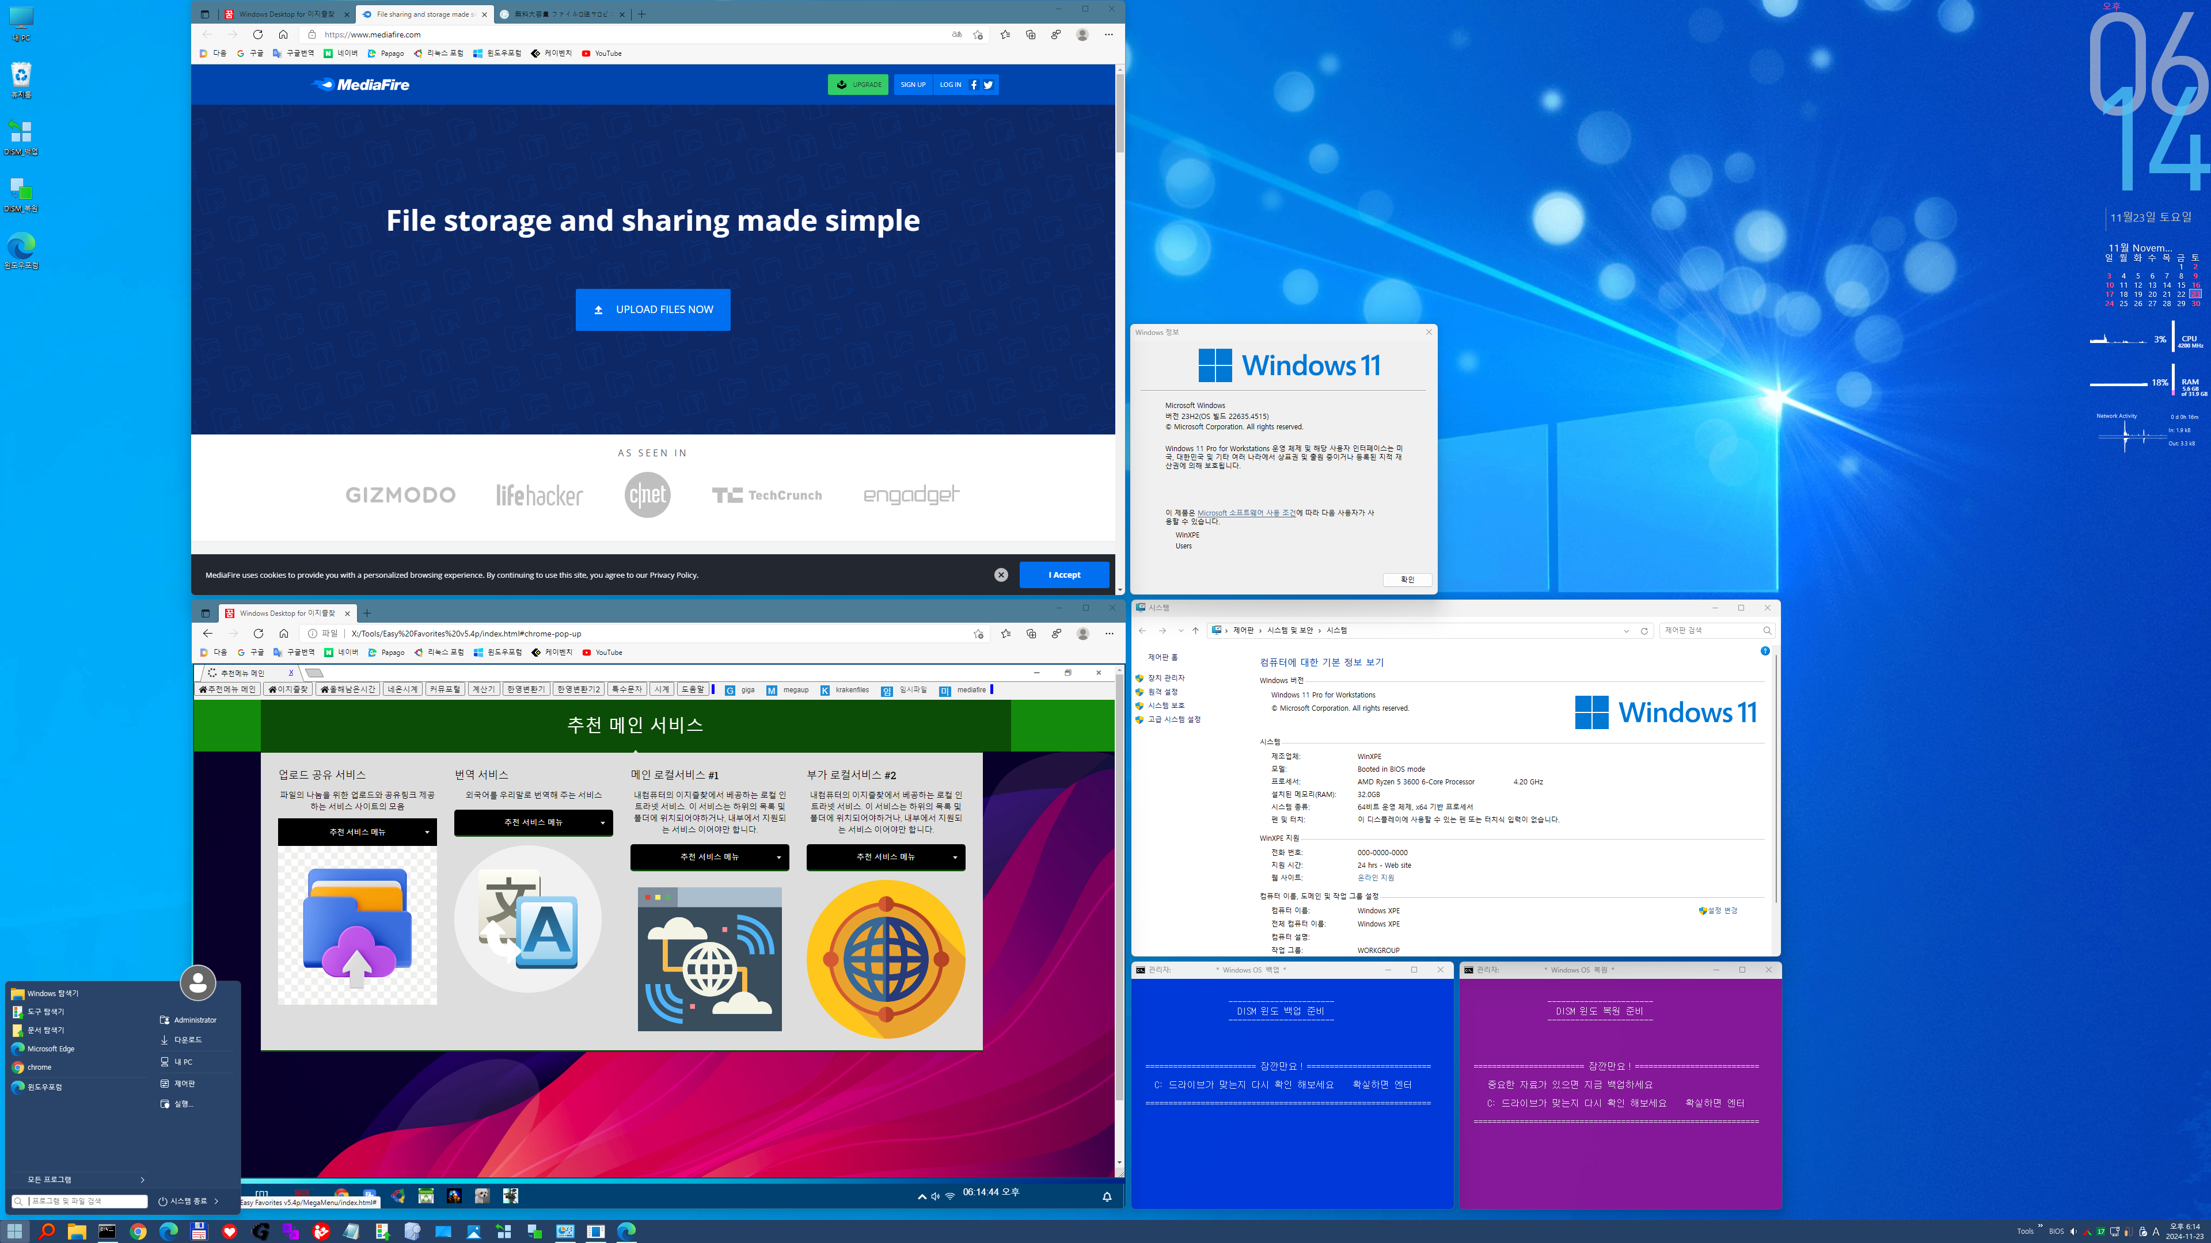The image size is (2211, 1243).
Task: Reload the mediafire.com page in top browser
Action: click(257, 35)
